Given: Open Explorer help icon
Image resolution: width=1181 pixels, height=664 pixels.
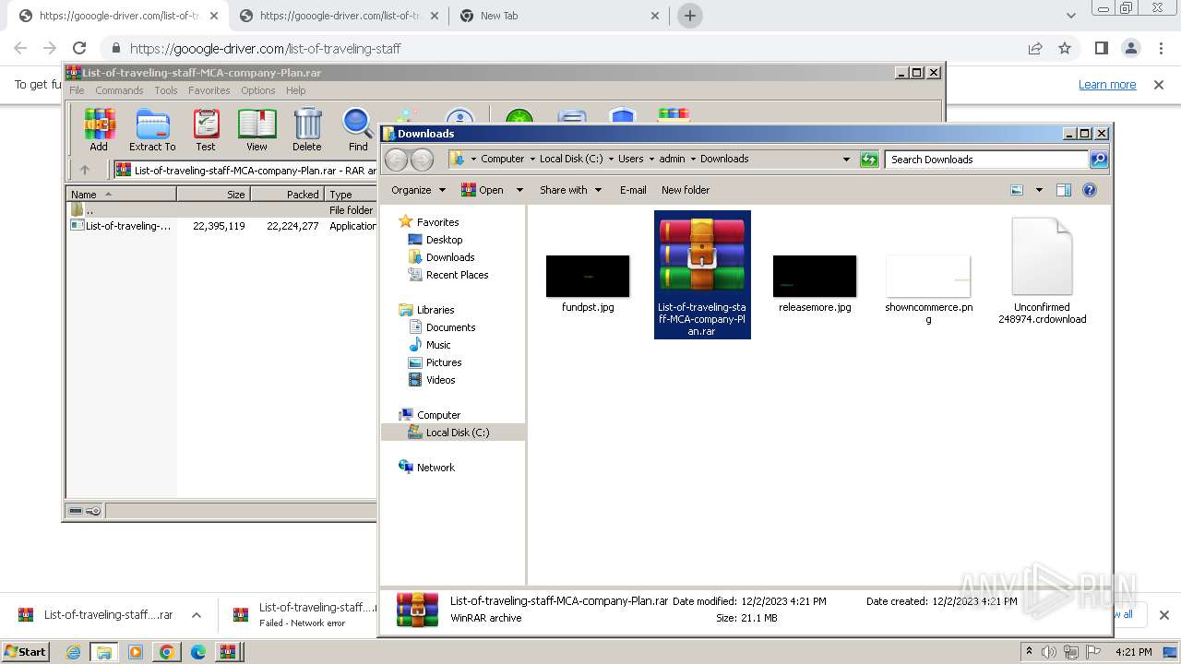Looking at the screenshot, I should [1090, 190].
